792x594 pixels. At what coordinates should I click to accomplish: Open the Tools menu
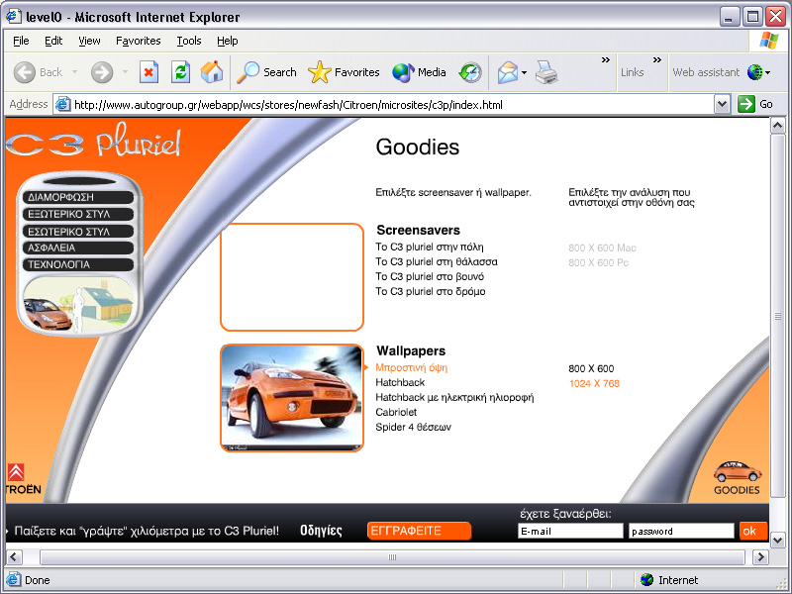tap(189, 41)
